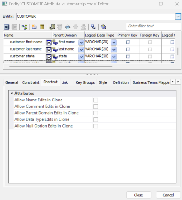
Task: Click the Parent Domain column header
Action: 68,35
